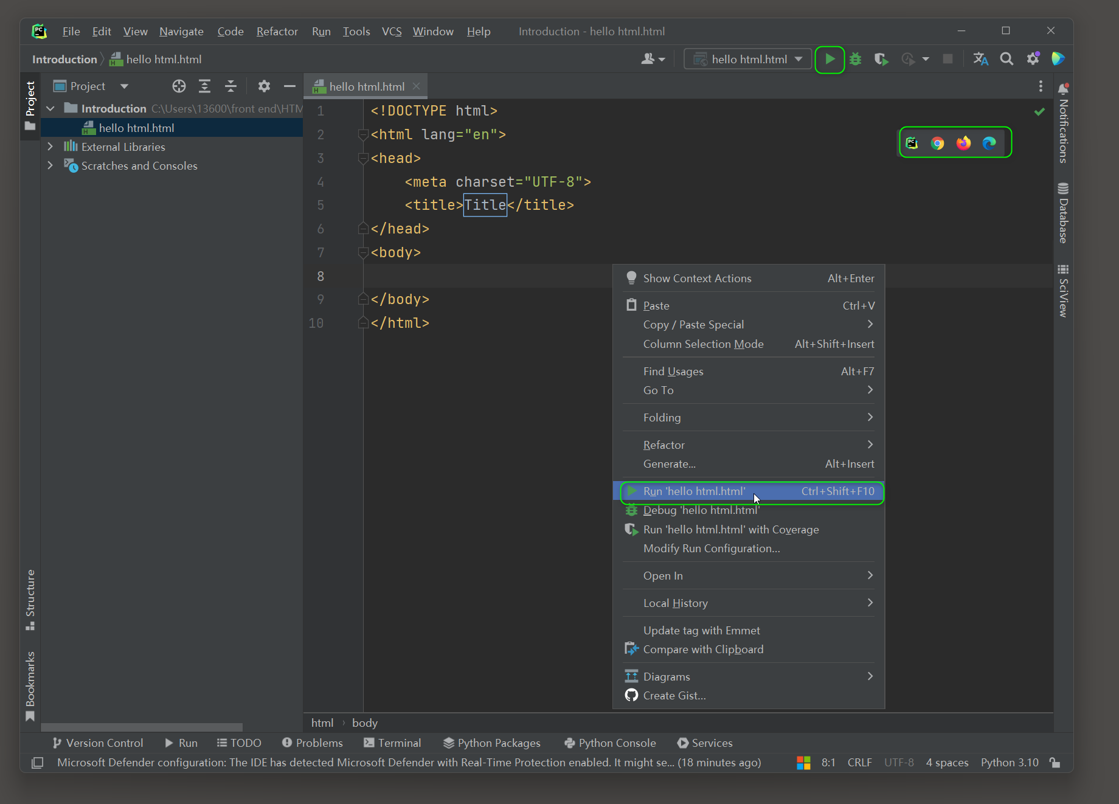Hide the Project panel with minus icon

[x=289, y=86]
